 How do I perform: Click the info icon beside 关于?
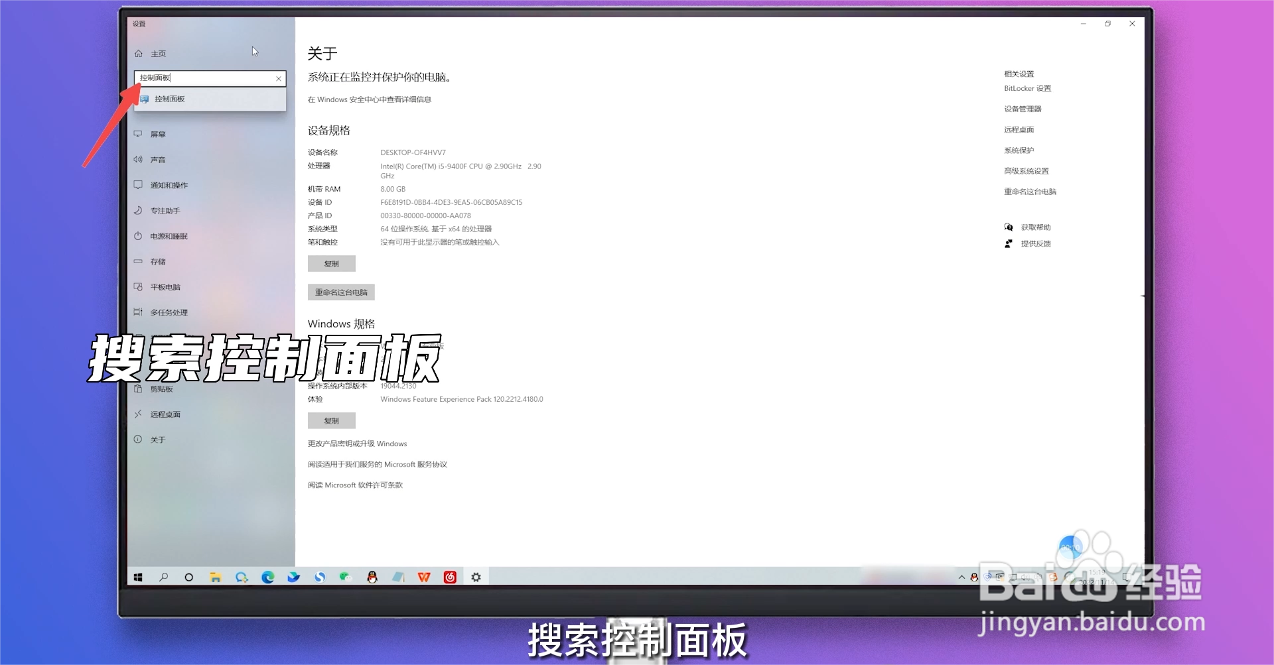pyautogui.click(x=138, y=439)
